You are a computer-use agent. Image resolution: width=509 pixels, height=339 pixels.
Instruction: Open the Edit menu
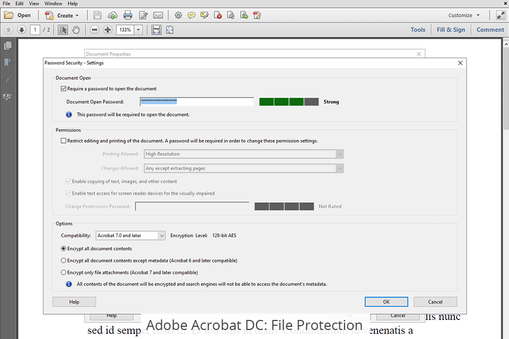(20, 4)
